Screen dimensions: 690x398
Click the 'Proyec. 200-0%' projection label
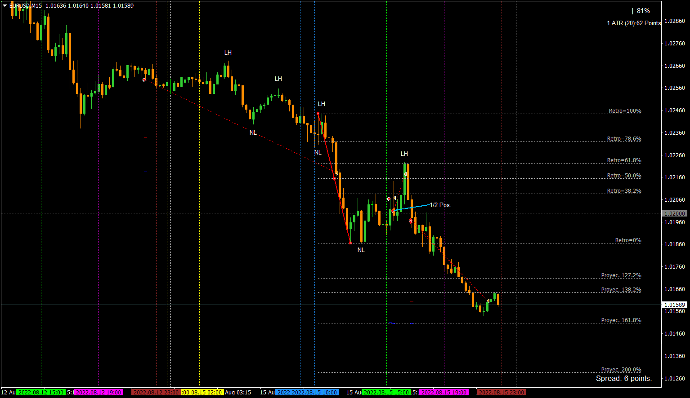[x=621, y=370]
